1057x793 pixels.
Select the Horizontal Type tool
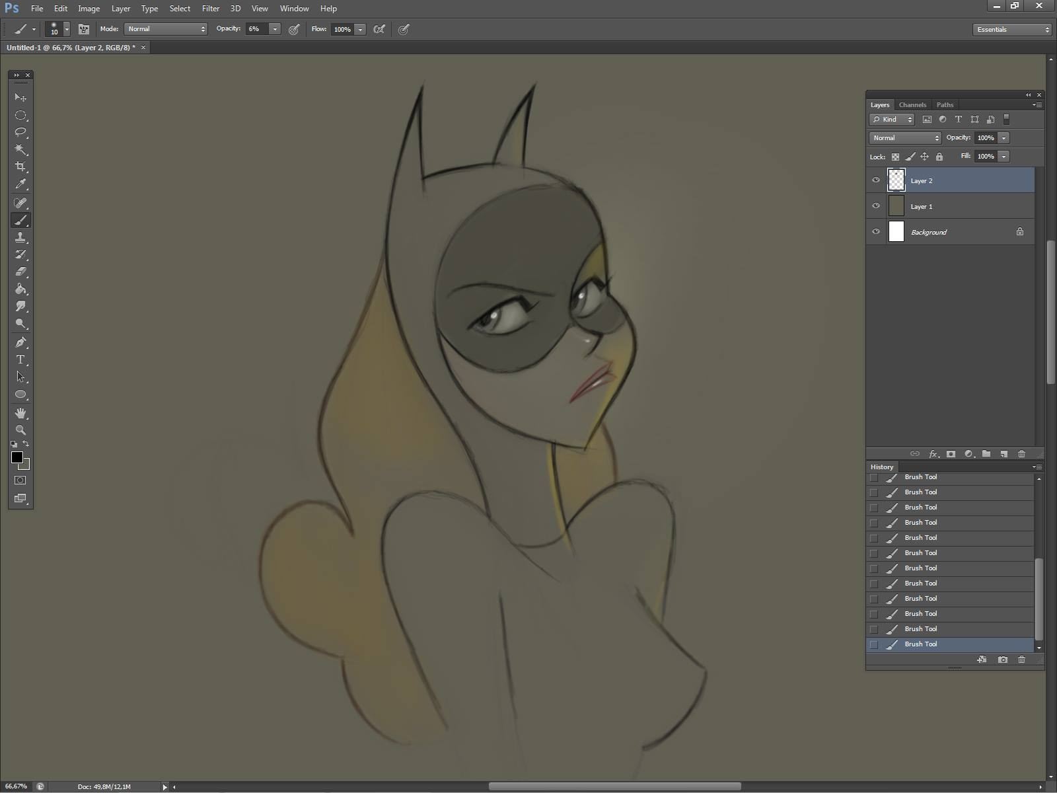click(20, 359)
